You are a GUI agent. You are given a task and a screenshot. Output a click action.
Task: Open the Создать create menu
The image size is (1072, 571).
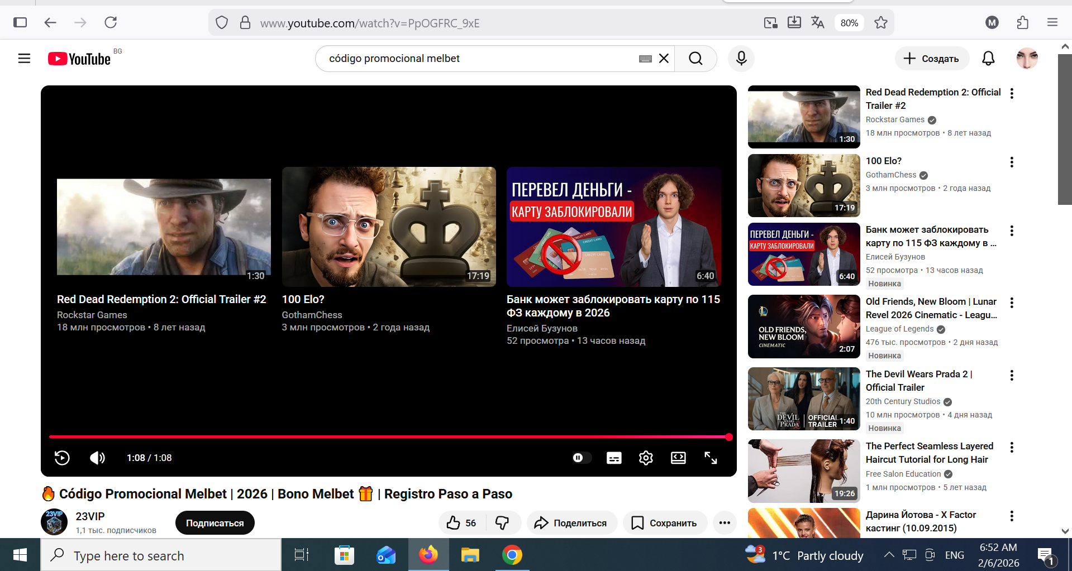pyautogui.click(x=932, y=59)
